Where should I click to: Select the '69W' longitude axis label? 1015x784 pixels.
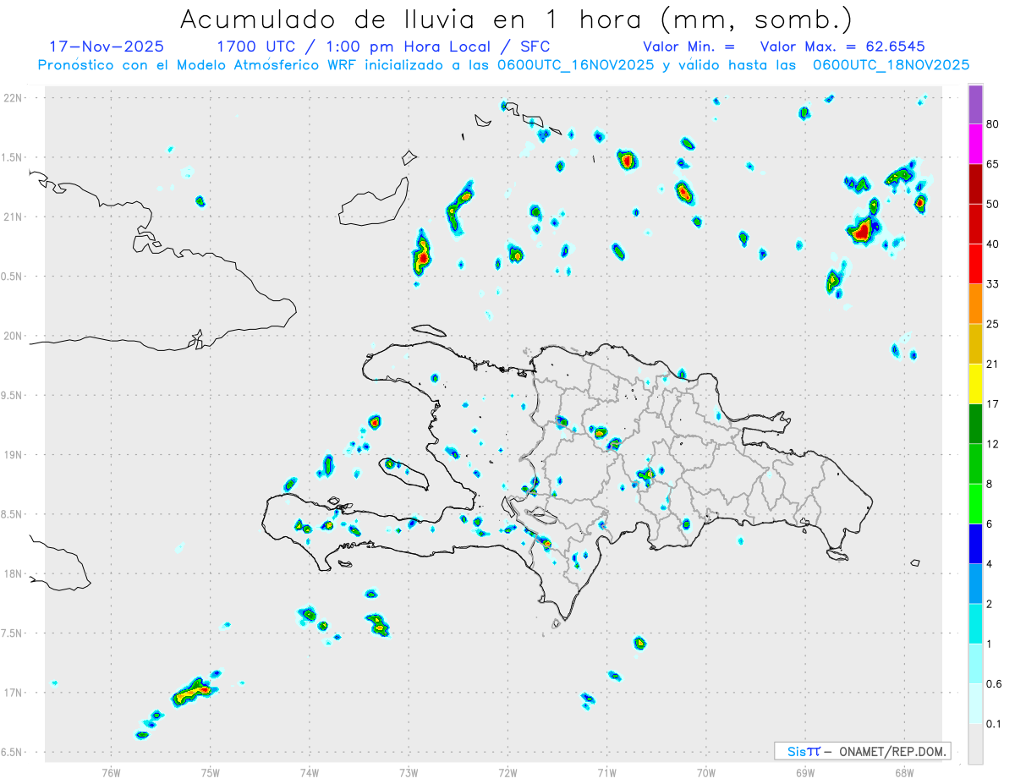(x=805, y=773)
